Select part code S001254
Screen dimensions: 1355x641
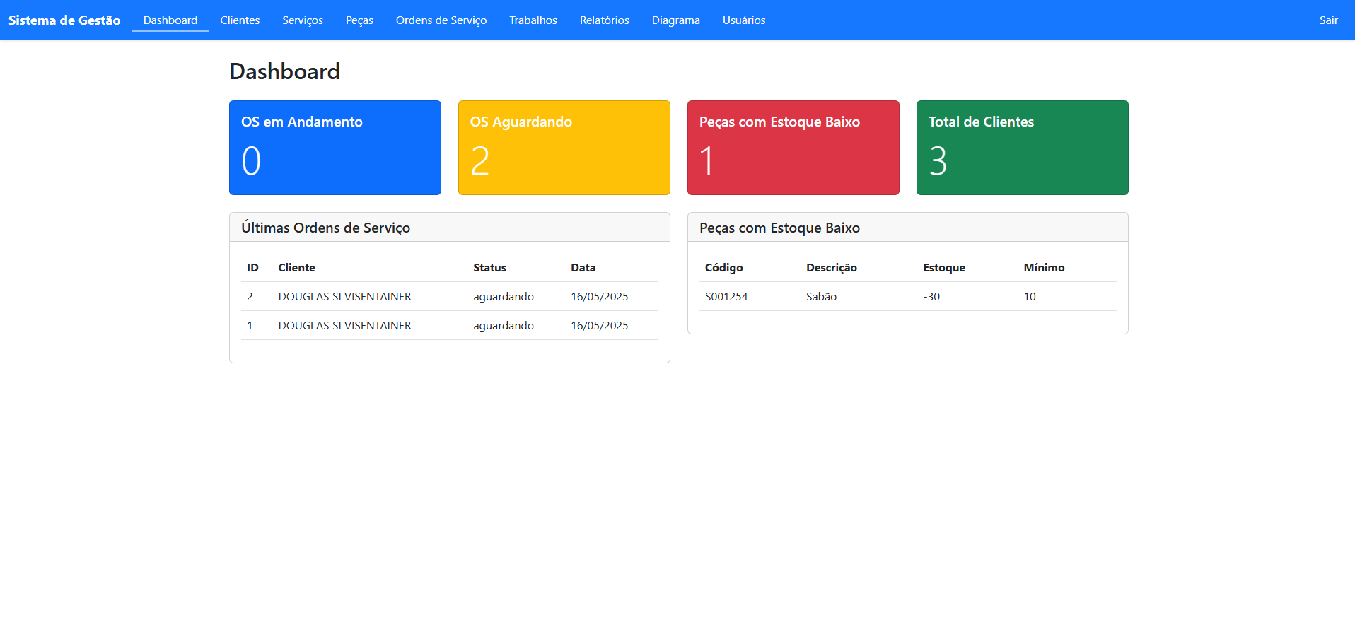click(726, 296)
